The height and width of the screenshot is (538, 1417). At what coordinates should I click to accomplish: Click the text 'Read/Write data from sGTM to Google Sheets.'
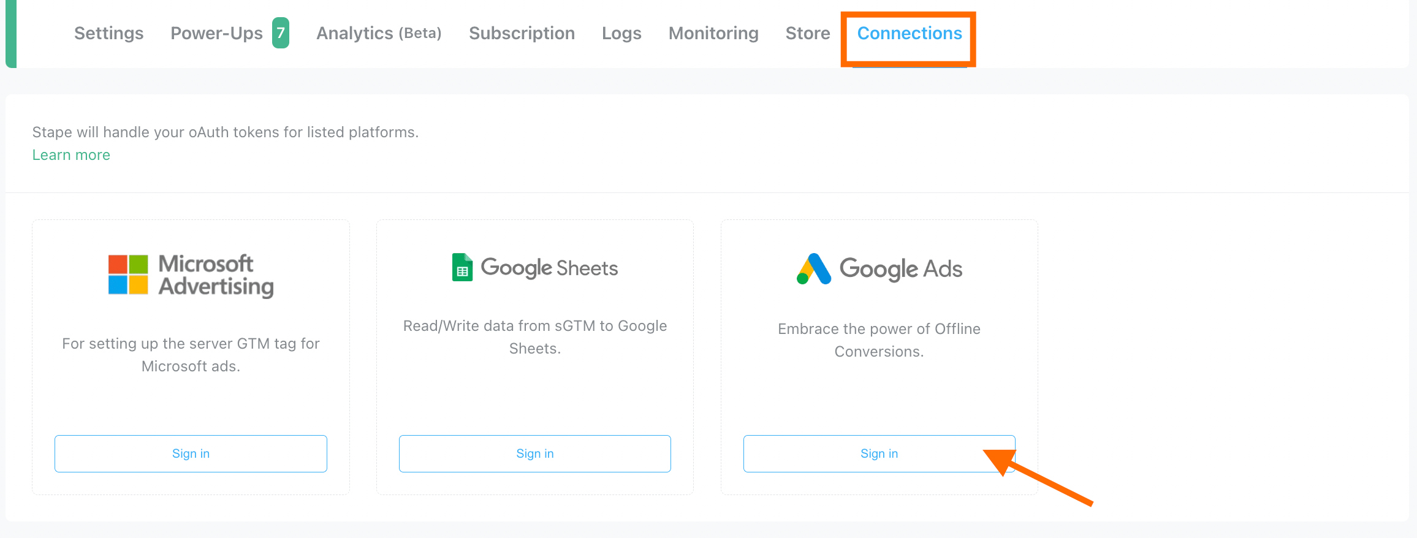pos(535,337)
